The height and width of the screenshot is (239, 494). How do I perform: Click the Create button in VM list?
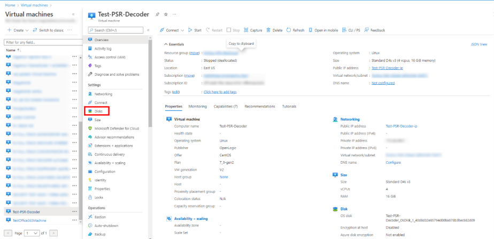pos(18,30)
